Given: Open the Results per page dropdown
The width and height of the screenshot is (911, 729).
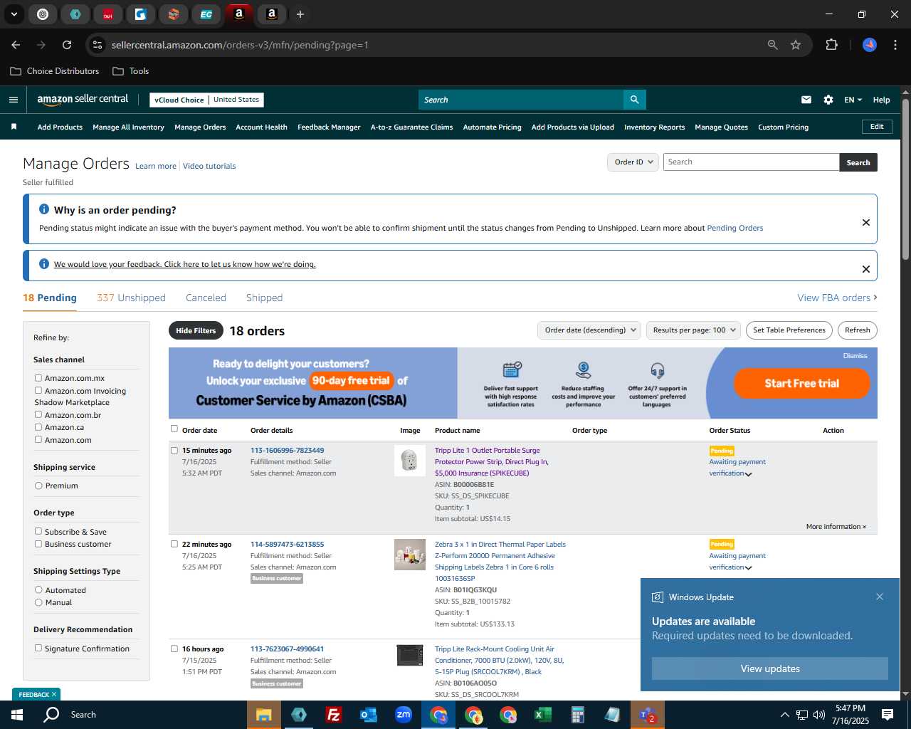Looking at the screenshot, I should (x=693, y=330).
